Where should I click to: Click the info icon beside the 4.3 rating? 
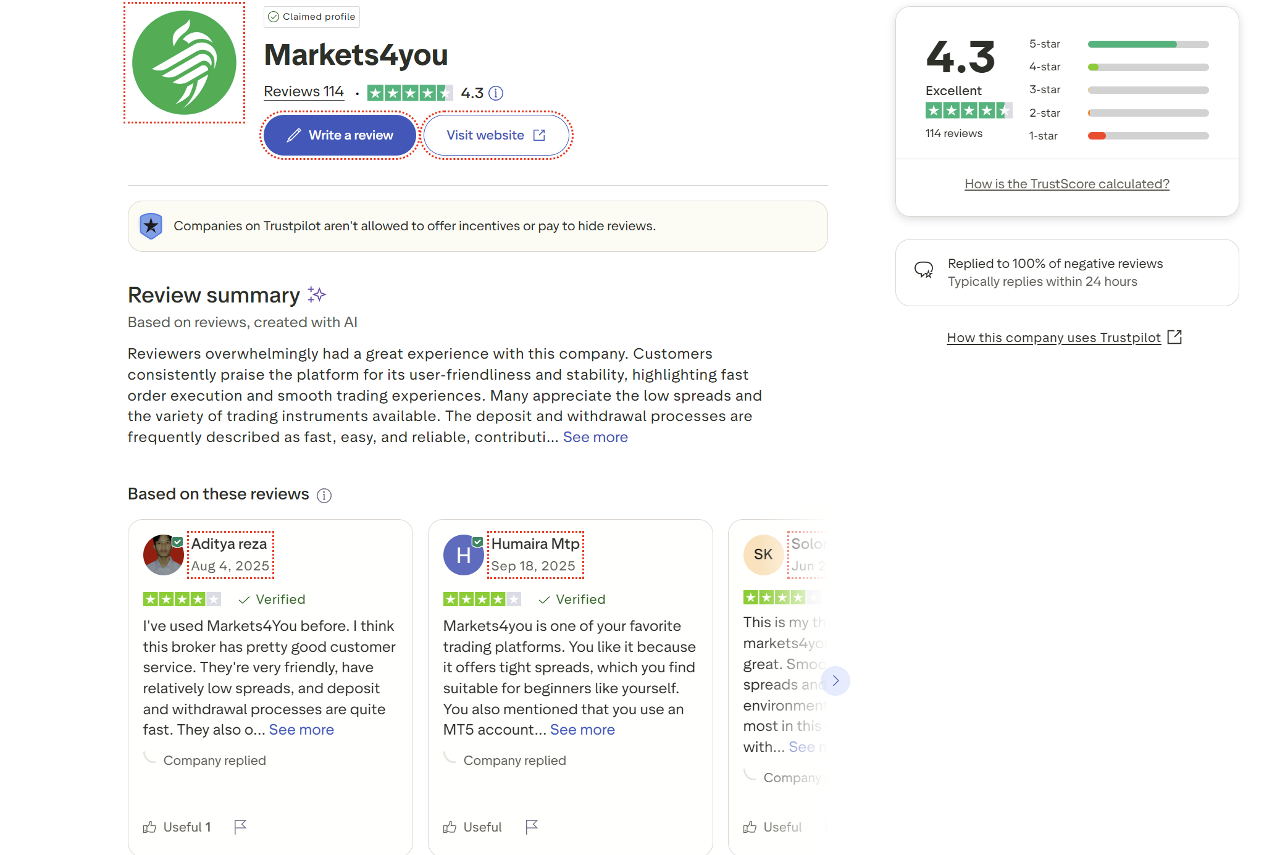point(496,93)
